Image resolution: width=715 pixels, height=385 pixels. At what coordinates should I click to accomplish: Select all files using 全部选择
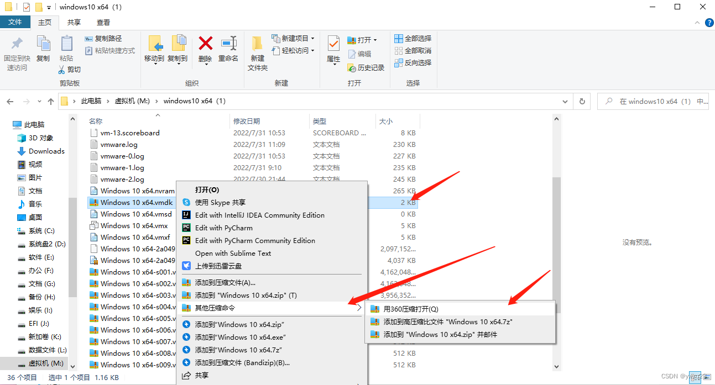coord(412,38)
